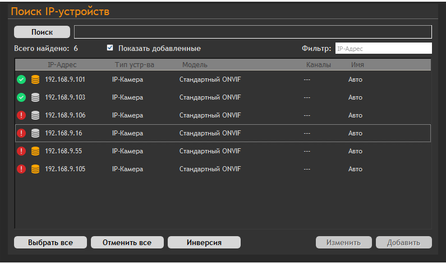This screenshot has width=446, height=263.
Task: Click green checkmark status icon for 192.168.9.103
Action: (x=21, y=97)
